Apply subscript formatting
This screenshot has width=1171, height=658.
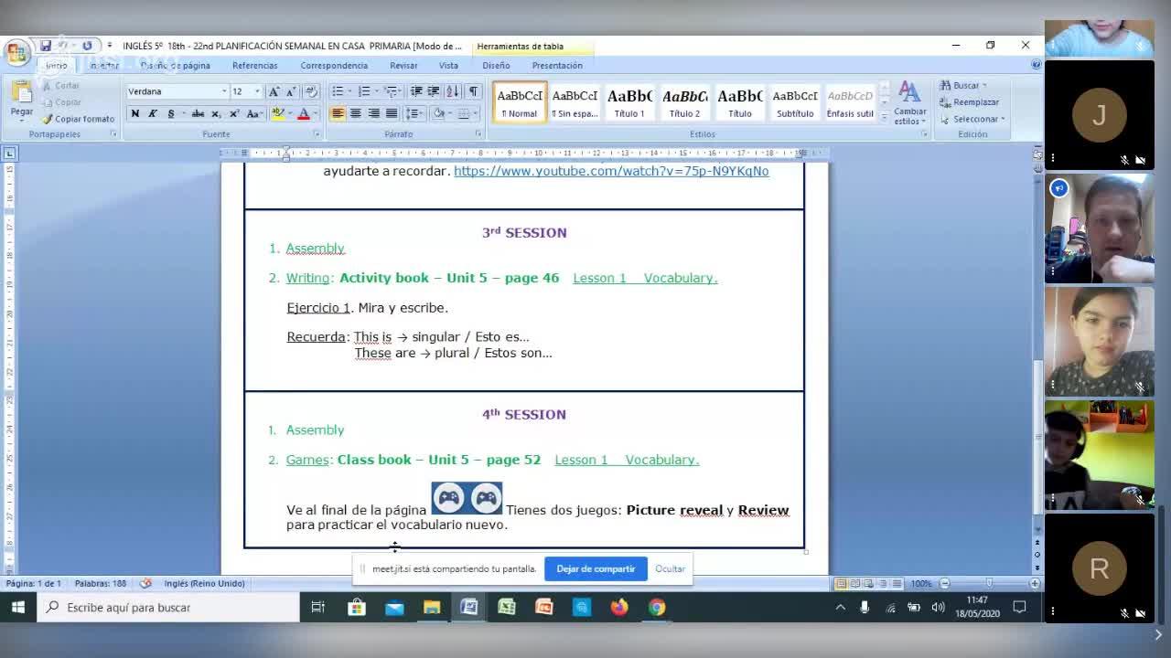(216, 114)
